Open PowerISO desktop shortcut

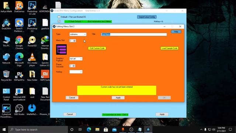pyautogui.click(x=32, y=41)
